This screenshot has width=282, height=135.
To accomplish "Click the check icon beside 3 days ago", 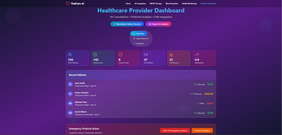I will coord(195,113).
